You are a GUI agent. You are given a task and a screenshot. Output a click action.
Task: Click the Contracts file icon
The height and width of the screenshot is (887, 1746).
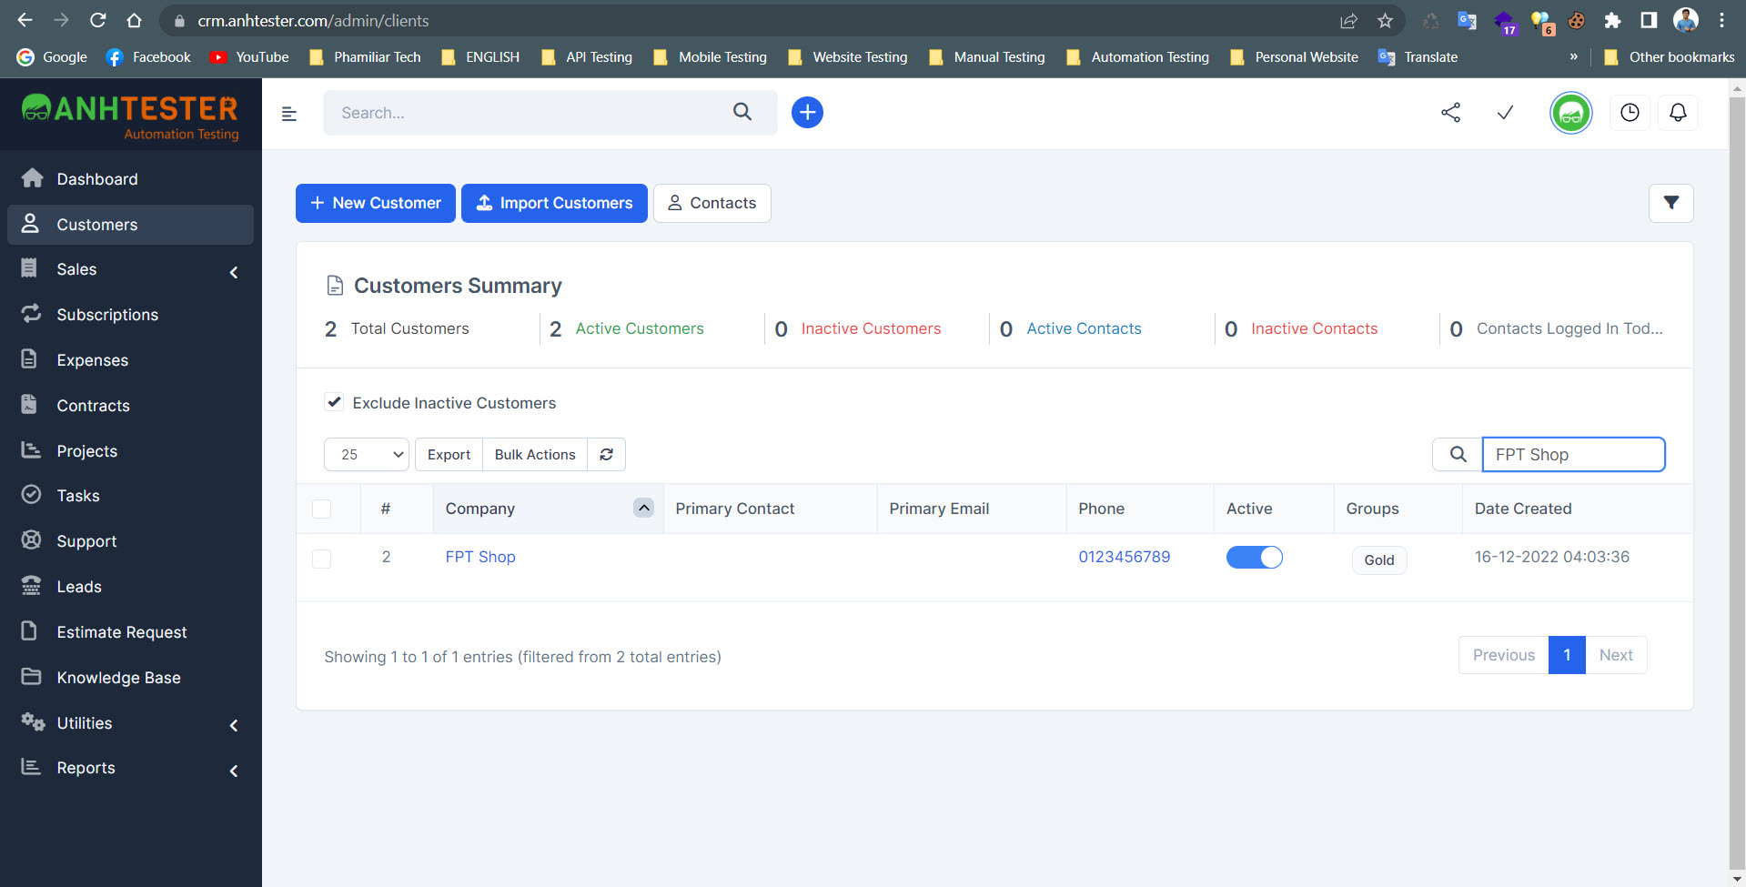click(x=29, y=405)
